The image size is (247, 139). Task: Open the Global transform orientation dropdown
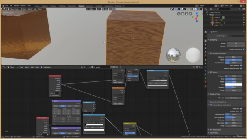pos(91,9)
